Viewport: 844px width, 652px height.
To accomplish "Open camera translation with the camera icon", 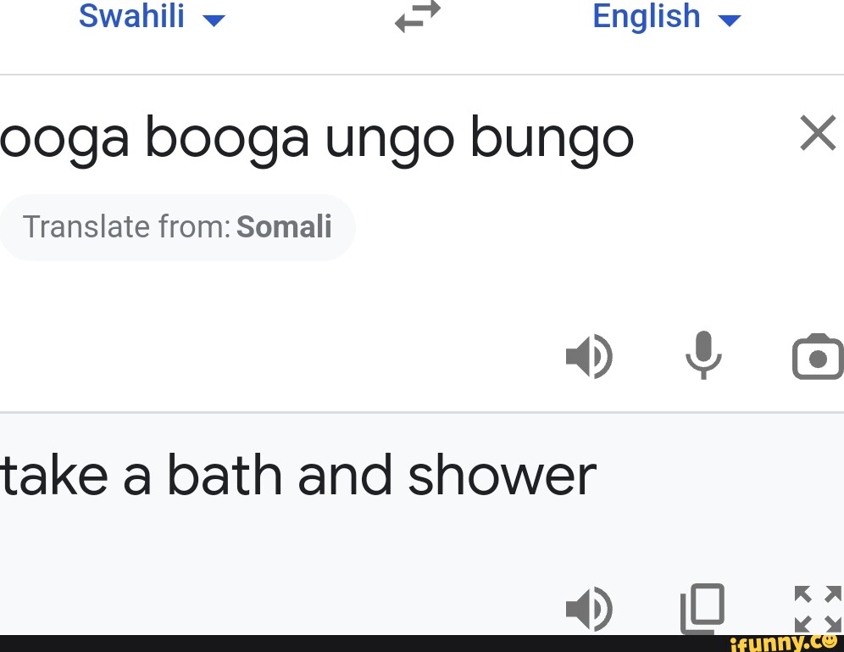I will point(816,356).
